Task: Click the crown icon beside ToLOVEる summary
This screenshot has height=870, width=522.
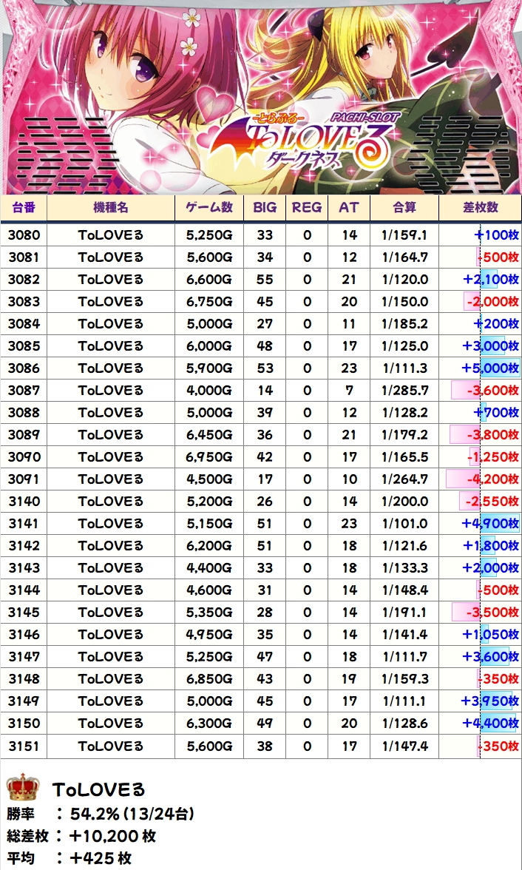Action: pos(24,788)
